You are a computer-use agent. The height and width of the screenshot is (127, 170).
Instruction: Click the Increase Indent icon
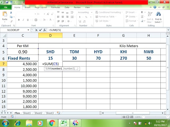[63, 21]
